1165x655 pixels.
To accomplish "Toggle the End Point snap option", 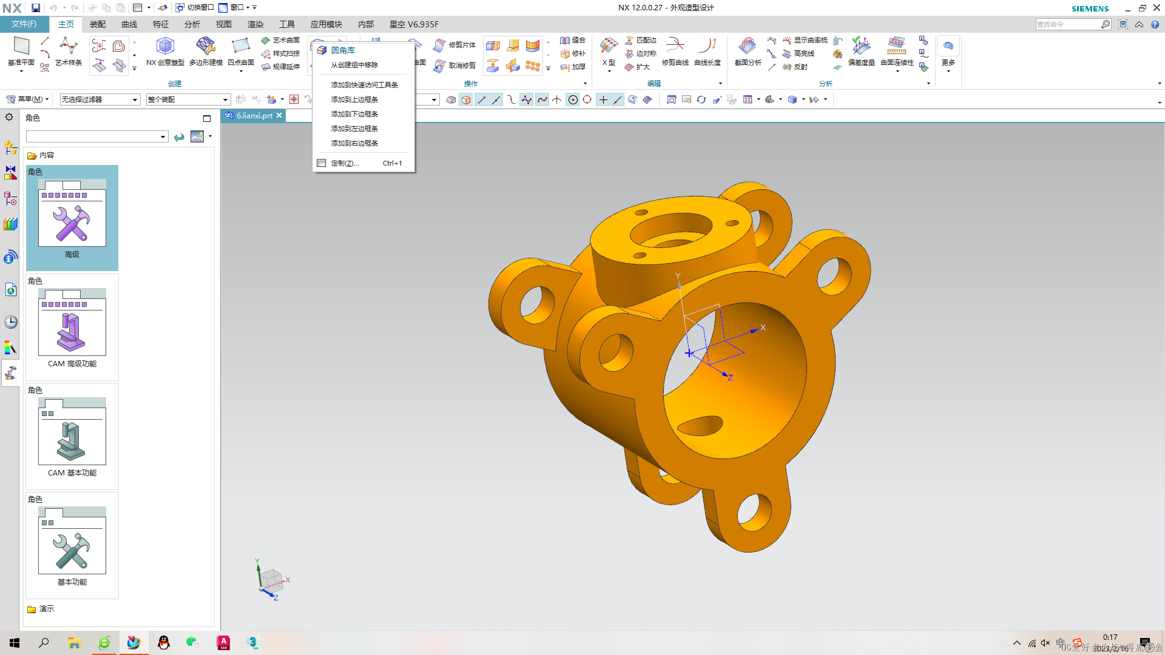I will point(482,99).
